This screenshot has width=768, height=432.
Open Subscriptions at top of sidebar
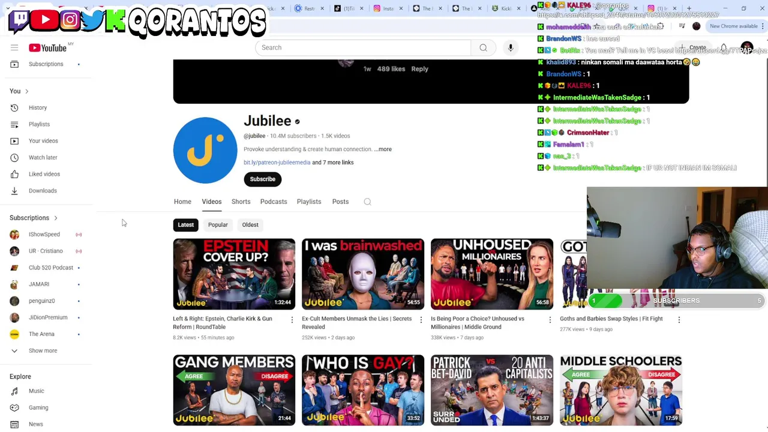click(46, 64)
